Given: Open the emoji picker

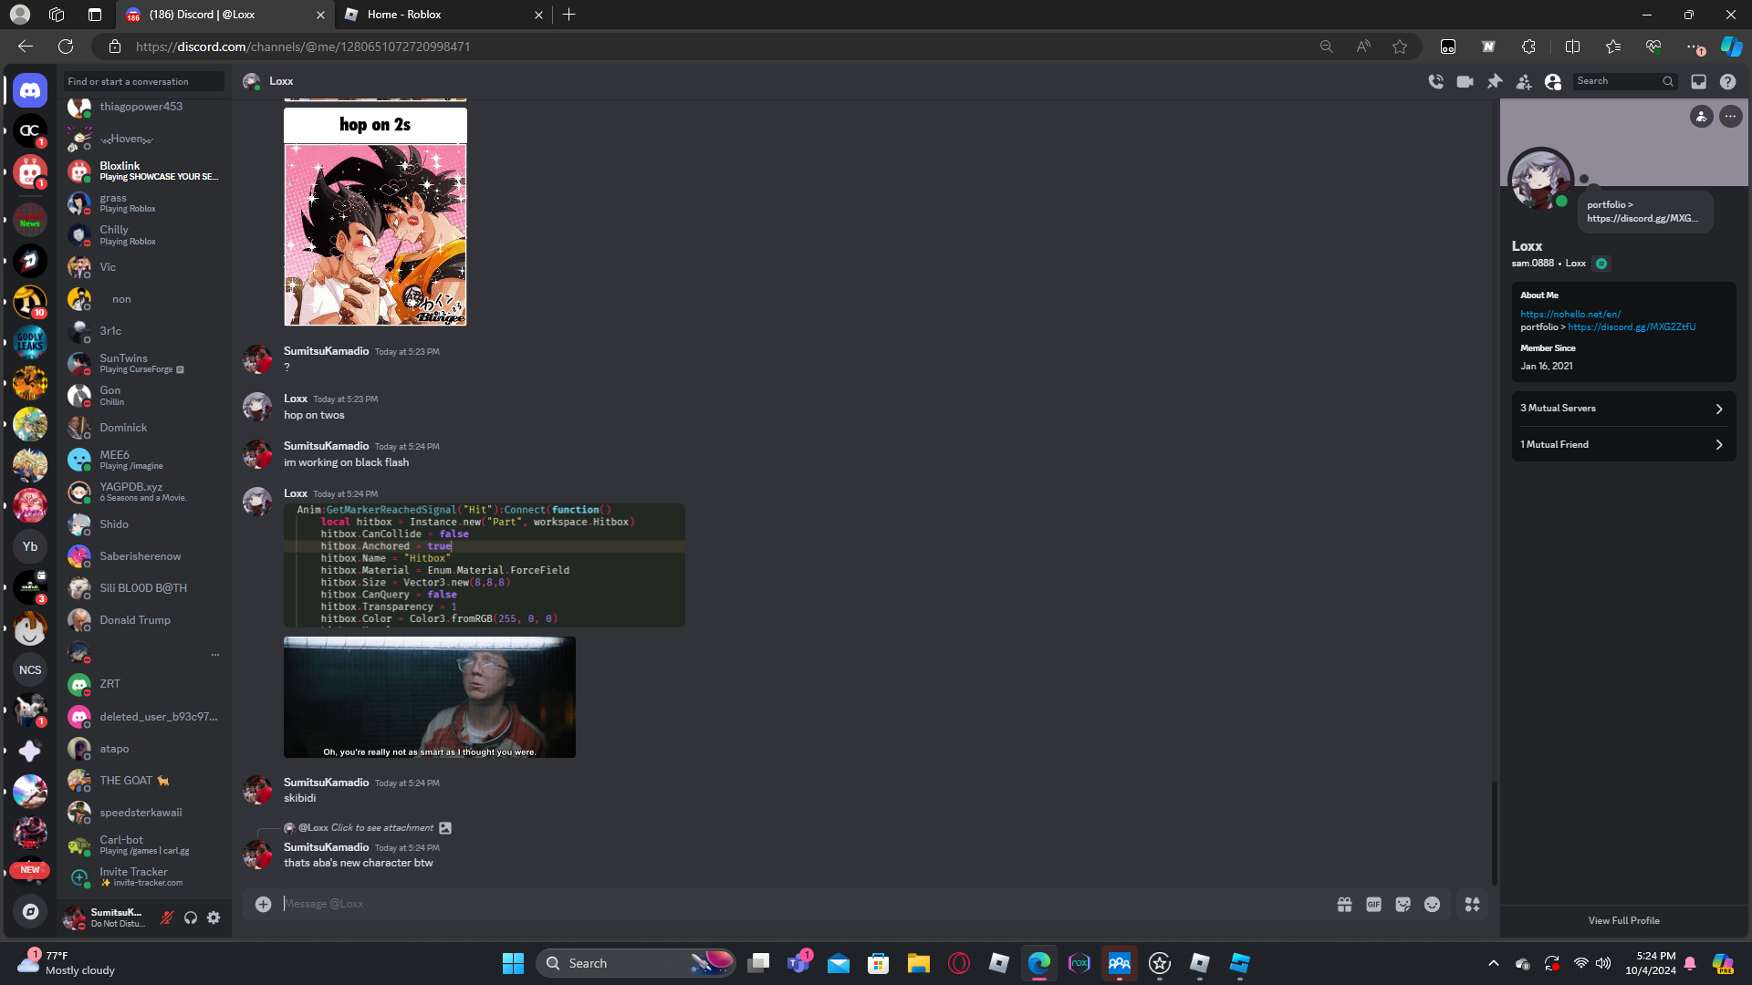Looking at the screenshot, I should [x=1432, y=904].
